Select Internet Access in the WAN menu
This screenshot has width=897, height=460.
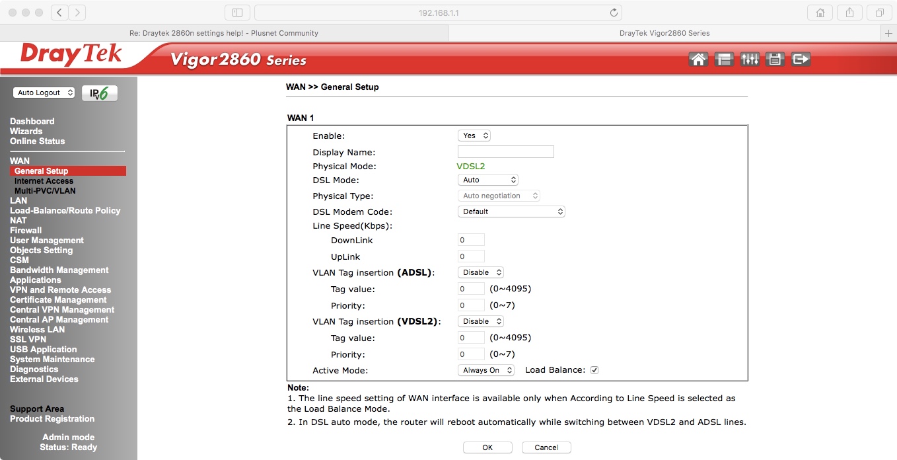43,180
